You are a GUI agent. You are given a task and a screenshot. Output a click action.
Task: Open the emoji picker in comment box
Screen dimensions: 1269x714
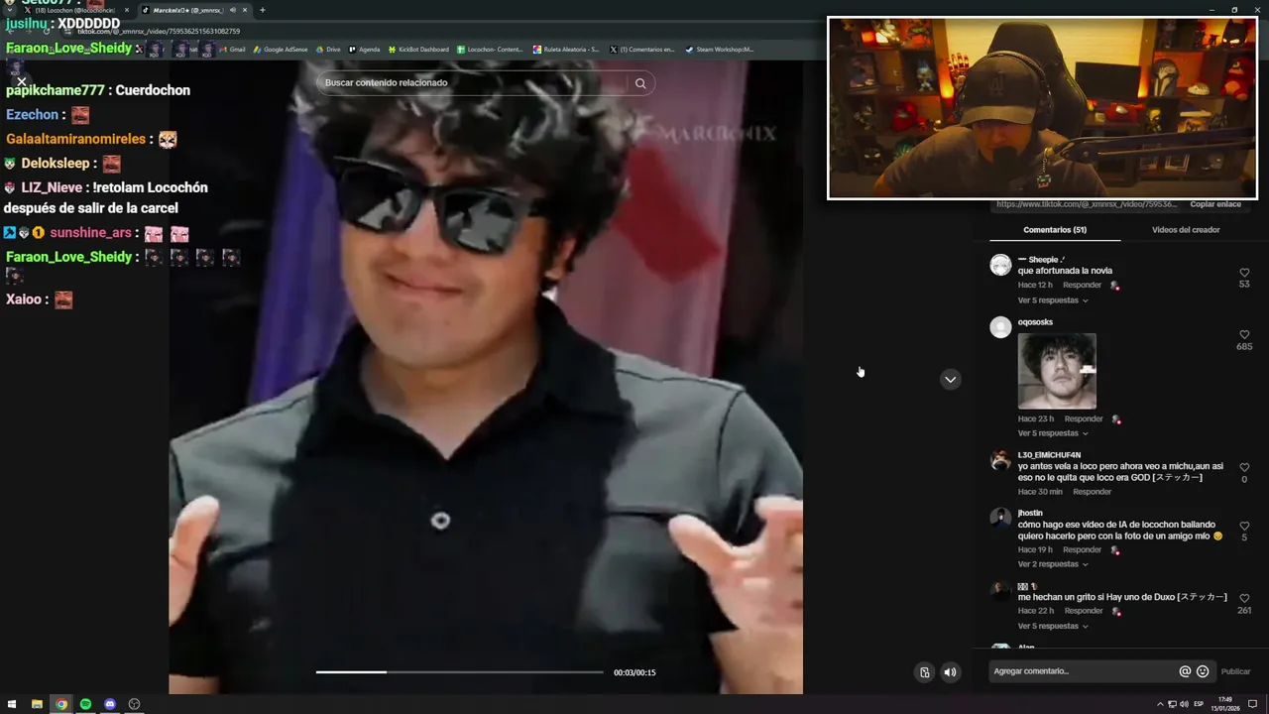click(1203, 671)
